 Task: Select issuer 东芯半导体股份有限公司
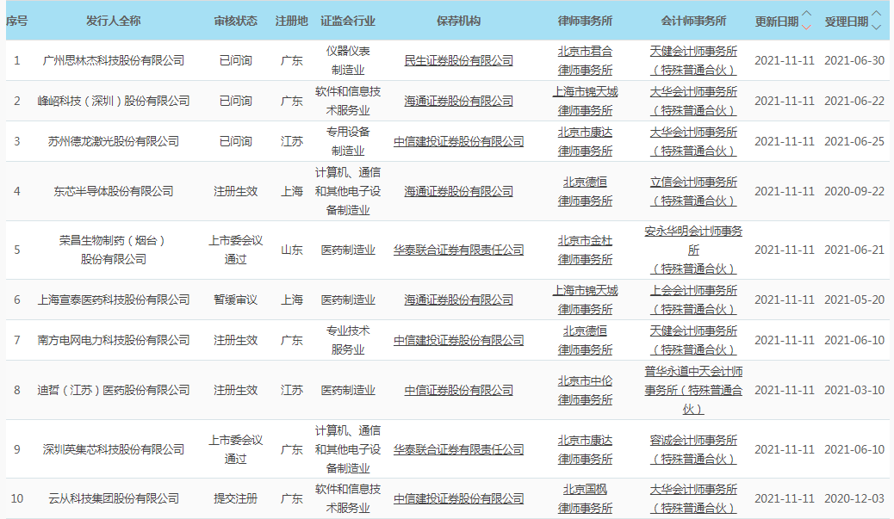[x=114, y=191]
